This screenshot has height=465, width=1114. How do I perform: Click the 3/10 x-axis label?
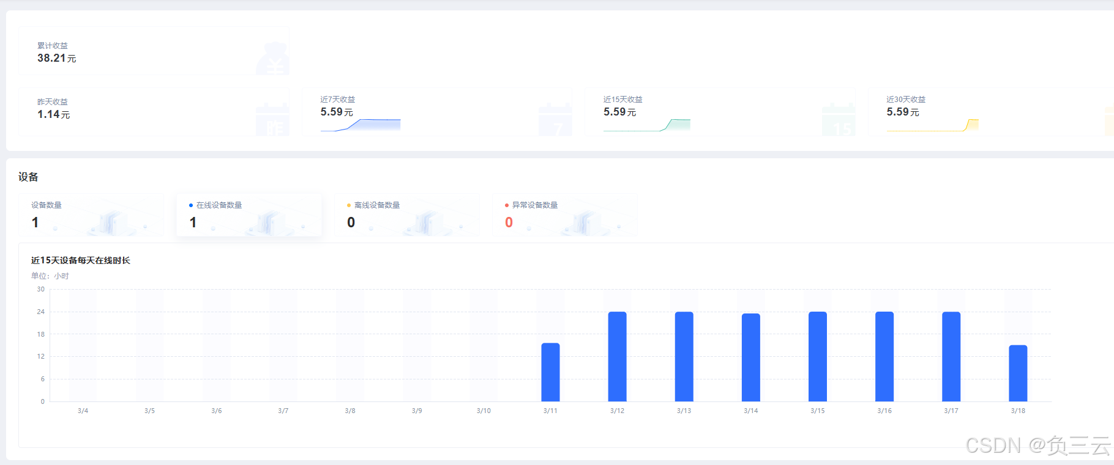(484, 411)
